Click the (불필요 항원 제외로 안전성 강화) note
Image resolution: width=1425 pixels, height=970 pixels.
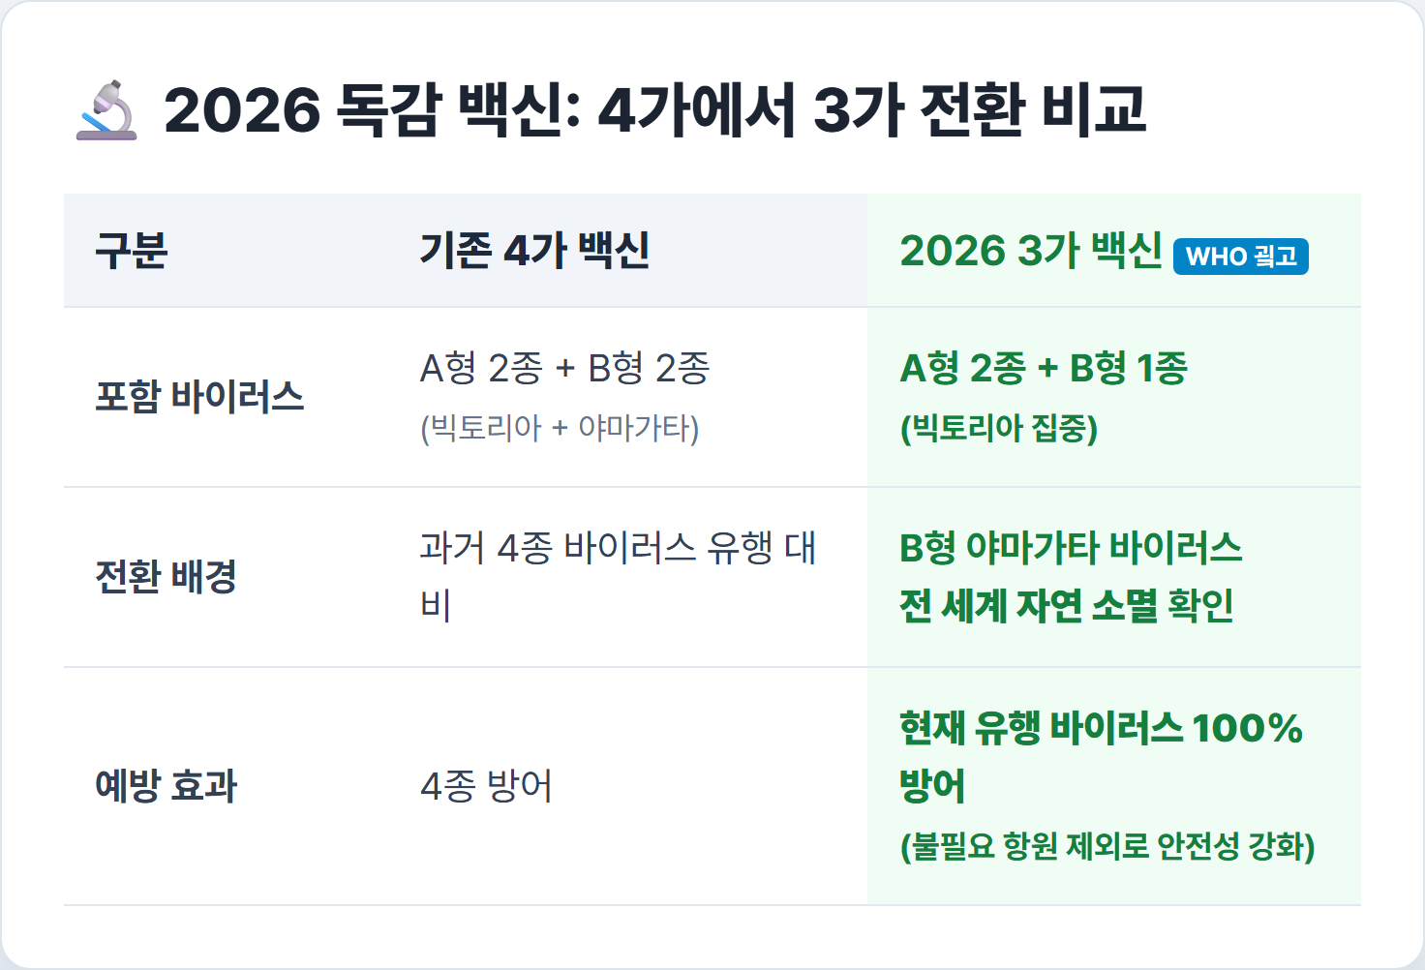pyautogui.click(x=1107, y=846)
